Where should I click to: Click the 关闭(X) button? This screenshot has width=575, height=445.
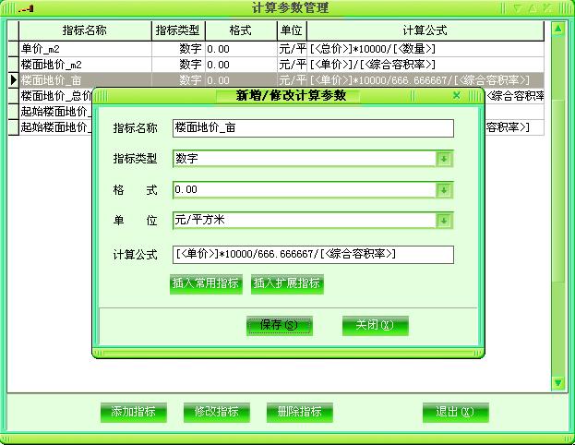[x=375, y=325]
